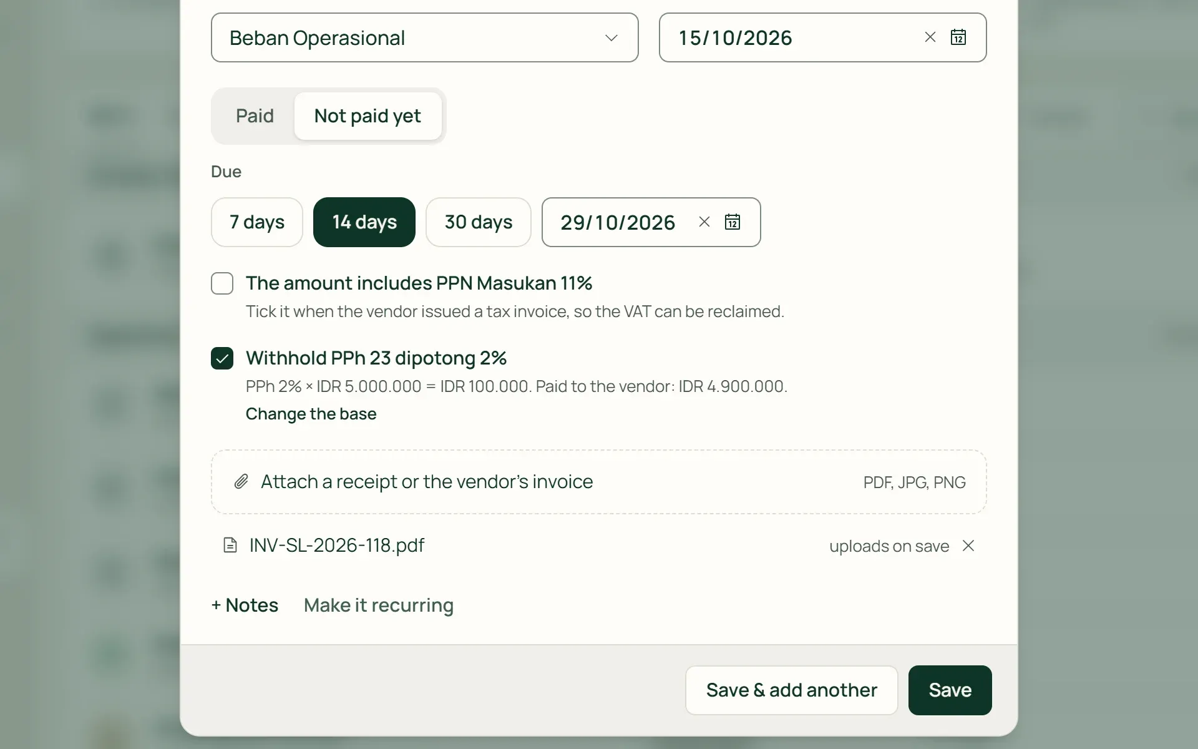Pick the 30 days due term
The image size is (1198, 749).
(x=479, y=222)
